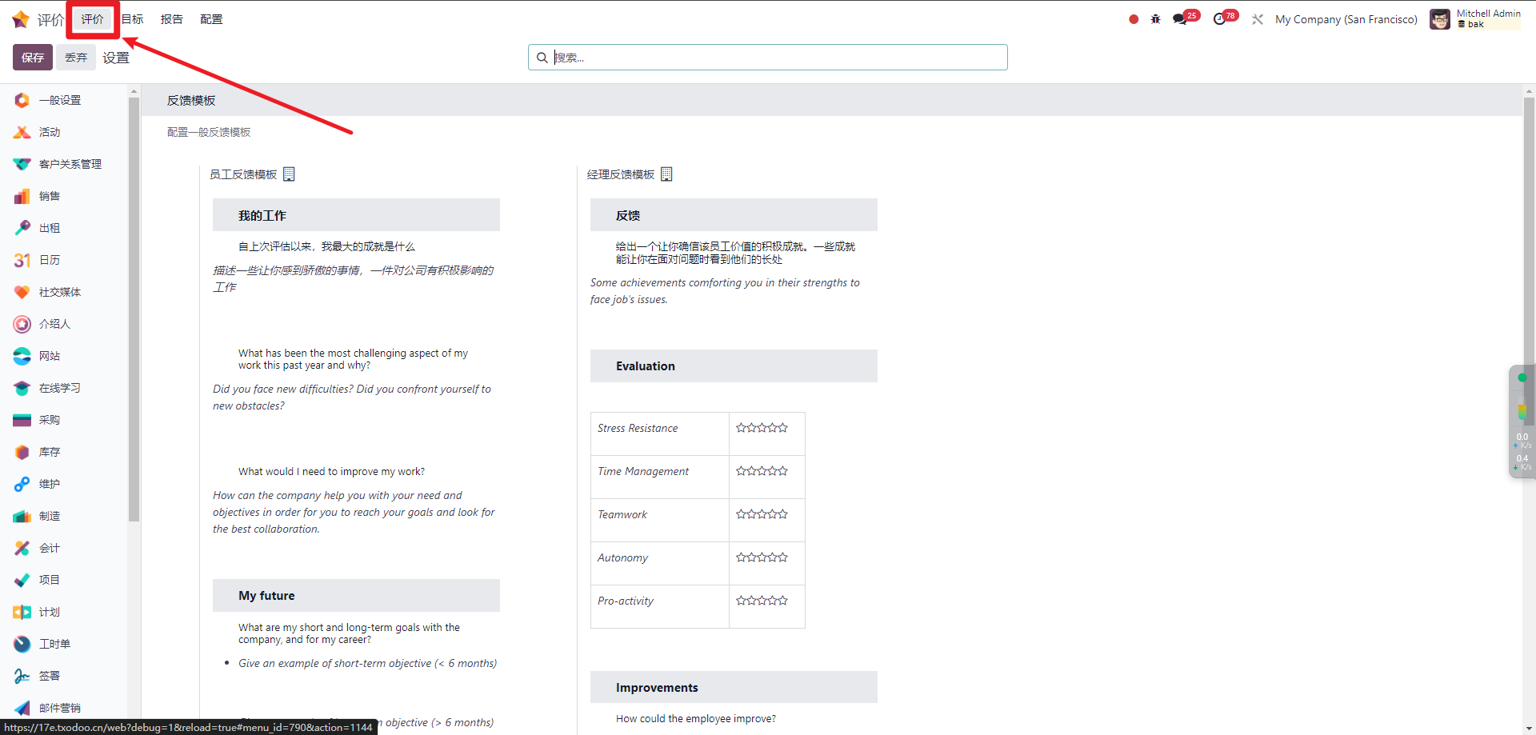
Task: Rate Stress Resistance with the stars
Action: pos(762,429)
